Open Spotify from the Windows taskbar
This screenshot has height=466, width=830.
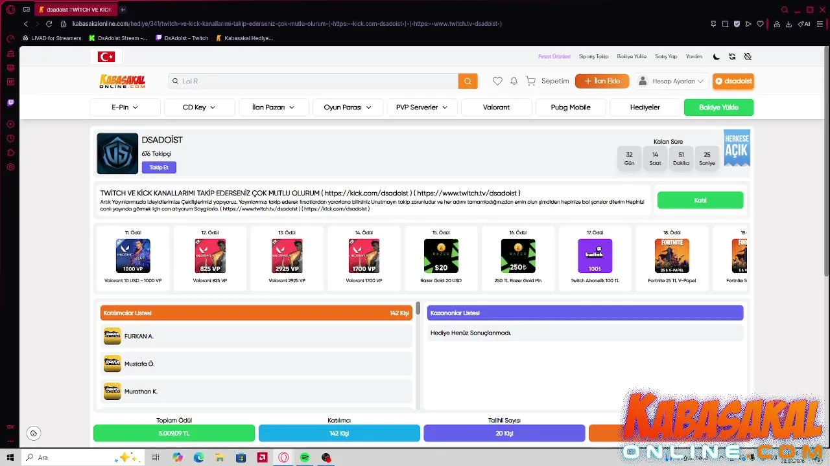click(305, 458)
